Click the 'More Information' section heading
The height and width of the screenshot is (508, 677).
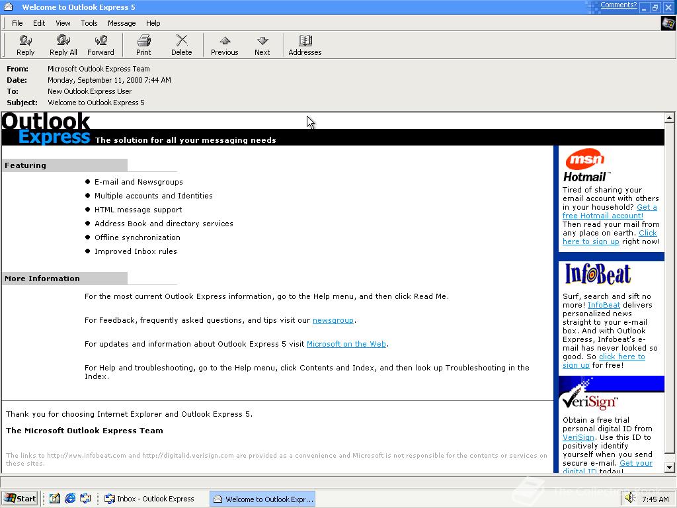(42, 278)
